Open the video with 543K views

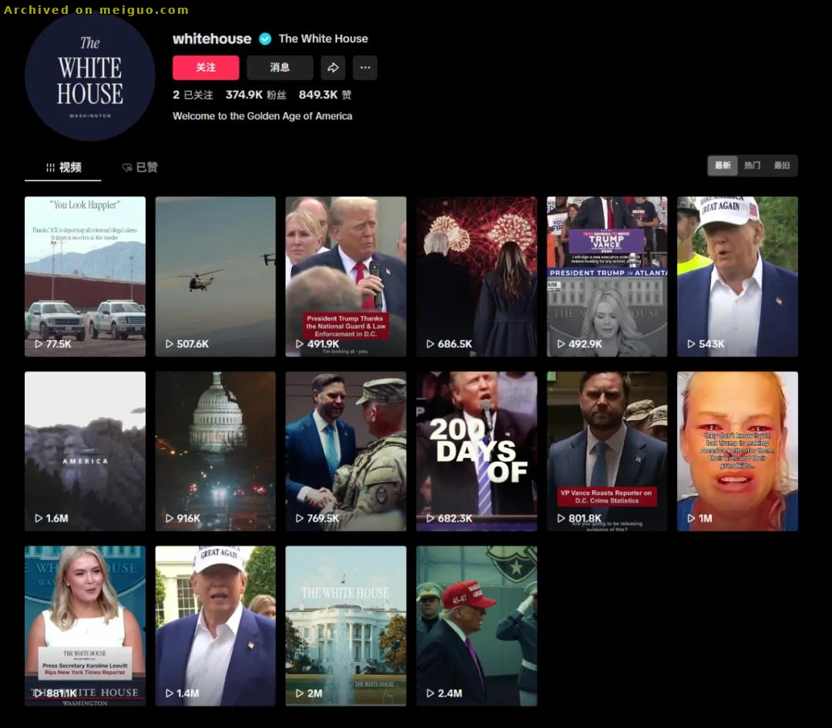click(737, 277)
